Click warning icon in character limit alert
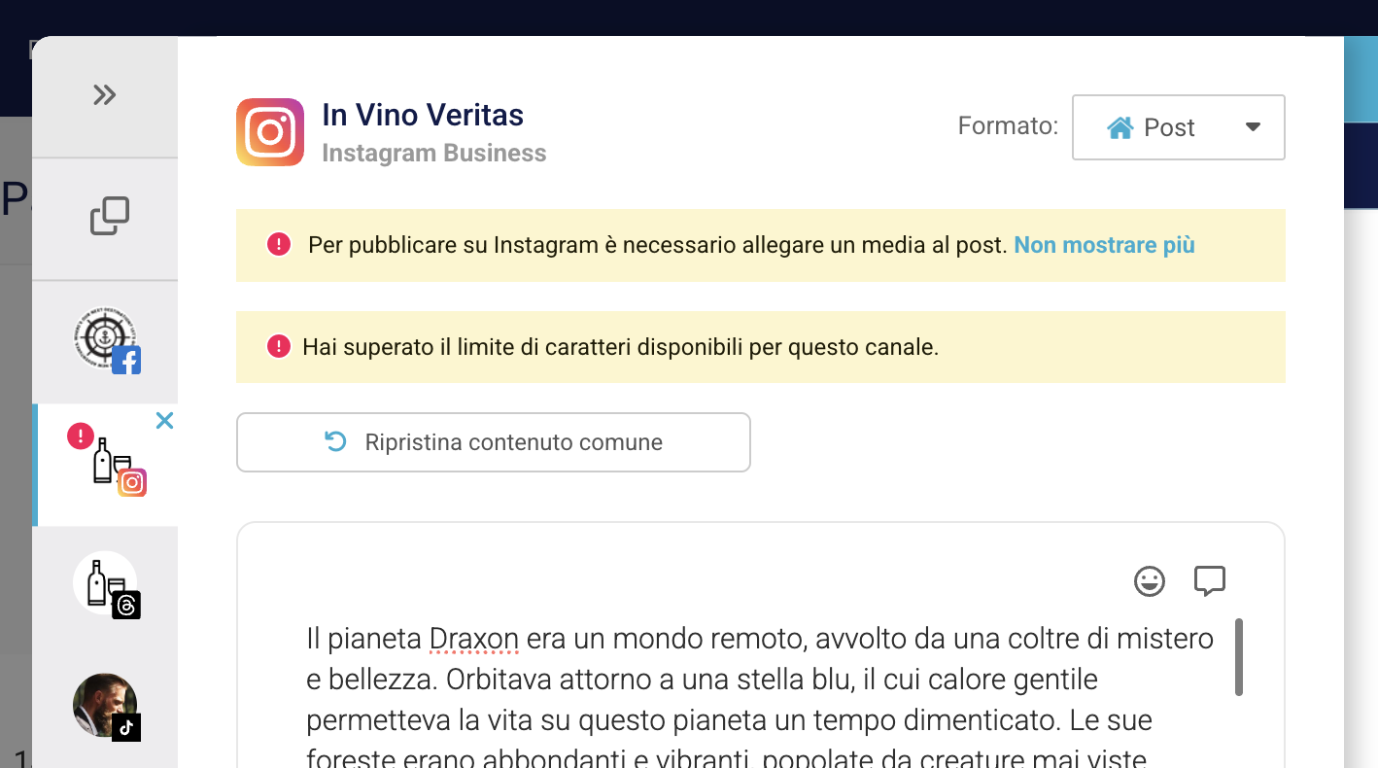The width and height of the screenshot is (1378, 768). (279, 347)
